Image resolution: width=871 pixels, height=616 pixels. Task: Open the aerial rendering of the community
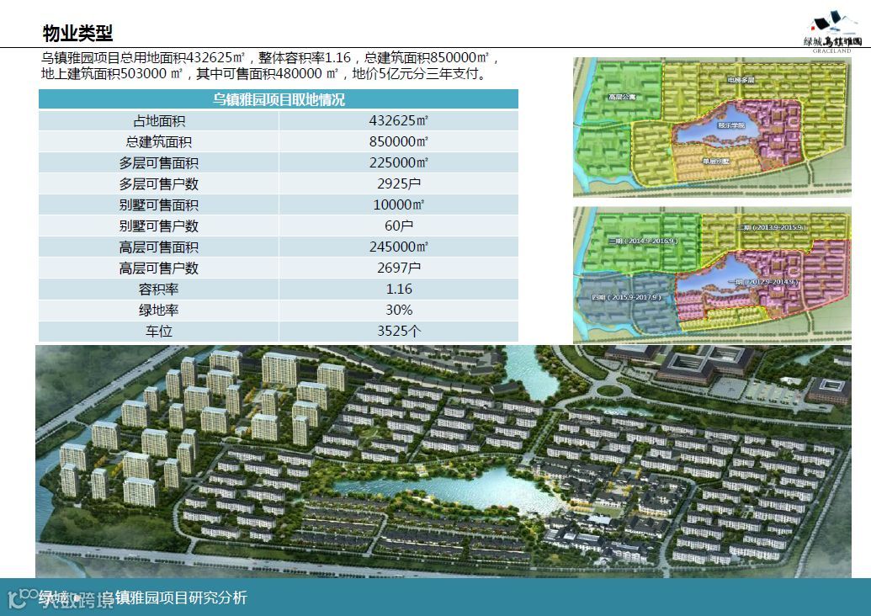click(x=443, y=462)
